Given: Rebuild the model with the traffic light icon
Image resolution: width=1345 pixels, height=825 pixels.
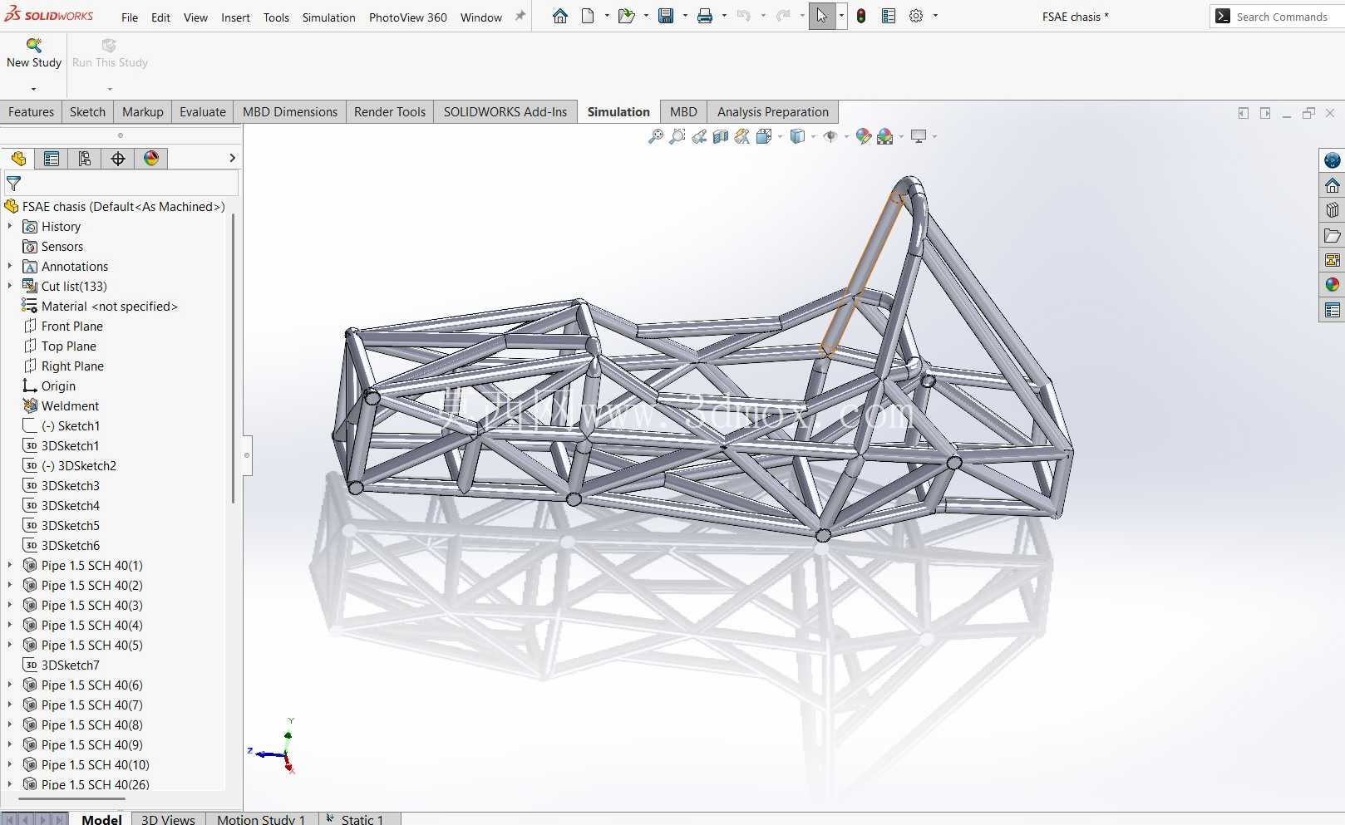Looking at the screenshot, I should (x=861, y=16).
